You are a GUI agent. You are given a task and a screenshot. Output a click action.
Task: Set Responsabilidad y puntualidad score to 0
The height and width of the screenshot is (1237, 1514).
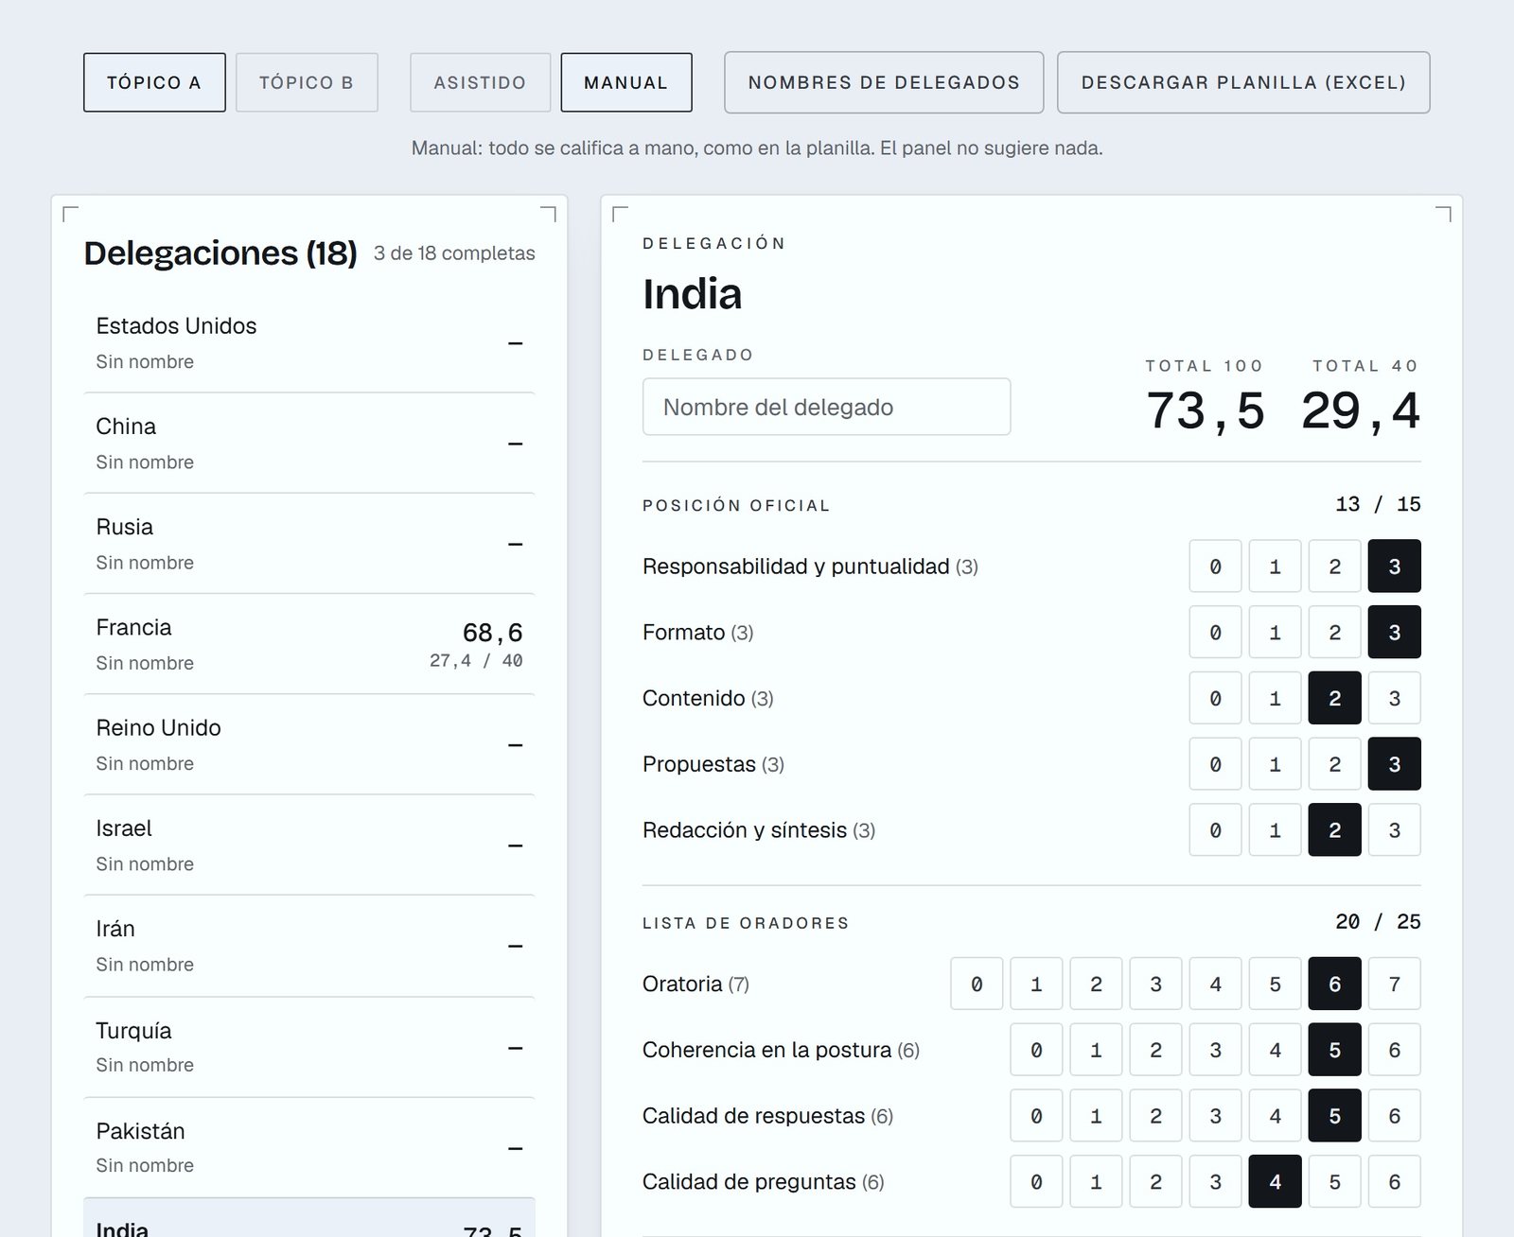coord(1215,566)
